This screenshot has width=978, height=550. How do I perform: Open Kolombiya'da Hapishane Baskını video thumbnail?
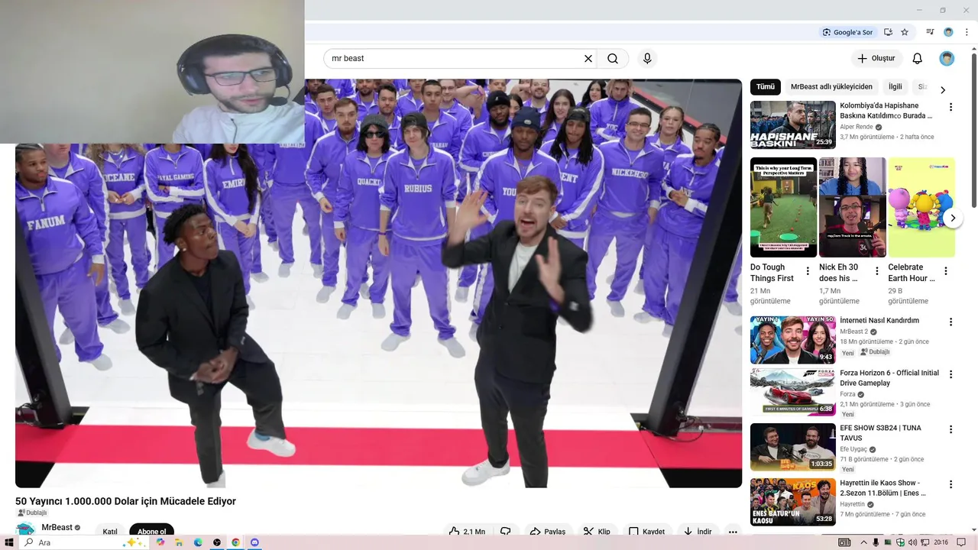coord(792,125)
